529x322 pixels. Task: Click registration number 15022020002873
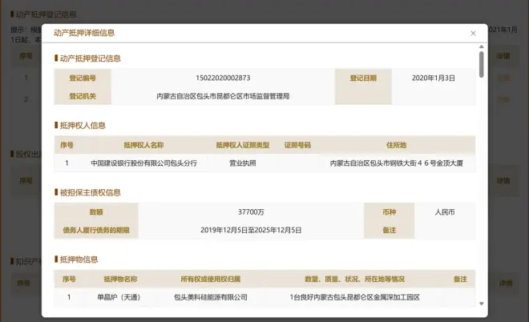click(223, 78)
